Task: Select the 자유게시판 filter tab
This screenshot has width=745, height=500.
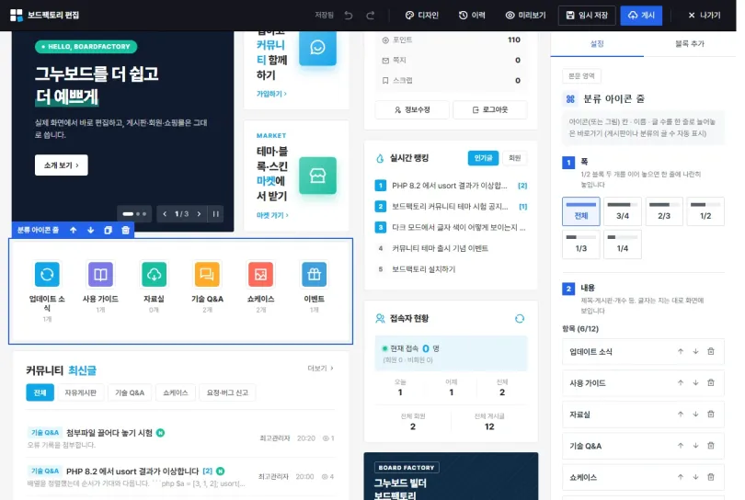Action: (80, 392)
